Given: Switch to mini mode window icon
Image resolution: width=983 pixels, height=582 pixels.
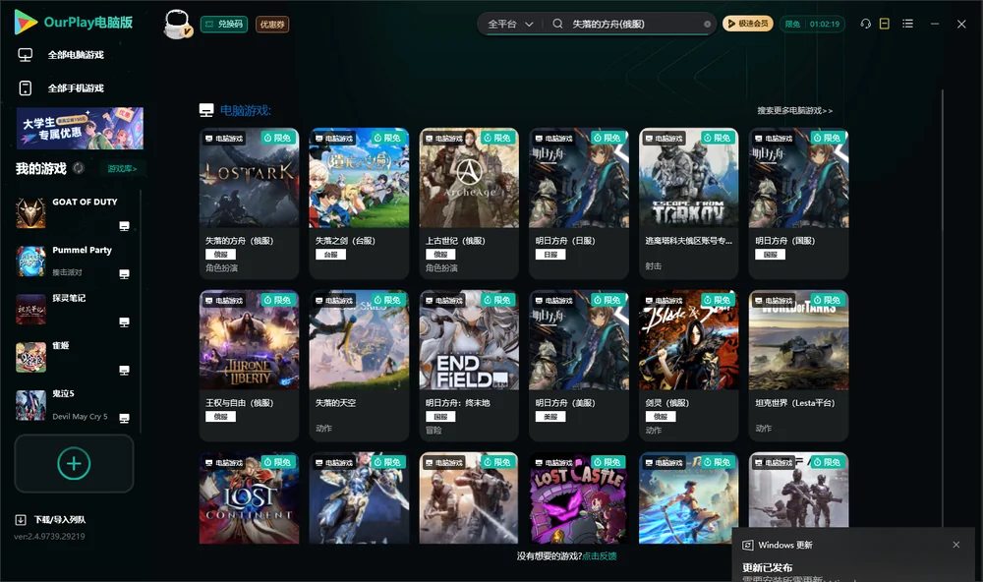Looking at the screenshot, I should [x=885, y=24].
